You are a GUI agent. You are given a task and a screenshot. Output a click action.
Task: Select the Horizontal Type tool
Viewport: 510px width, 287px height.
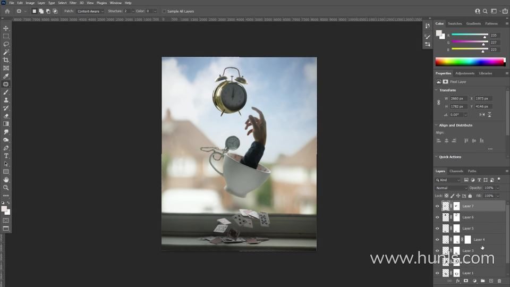(x=6, y=156)
